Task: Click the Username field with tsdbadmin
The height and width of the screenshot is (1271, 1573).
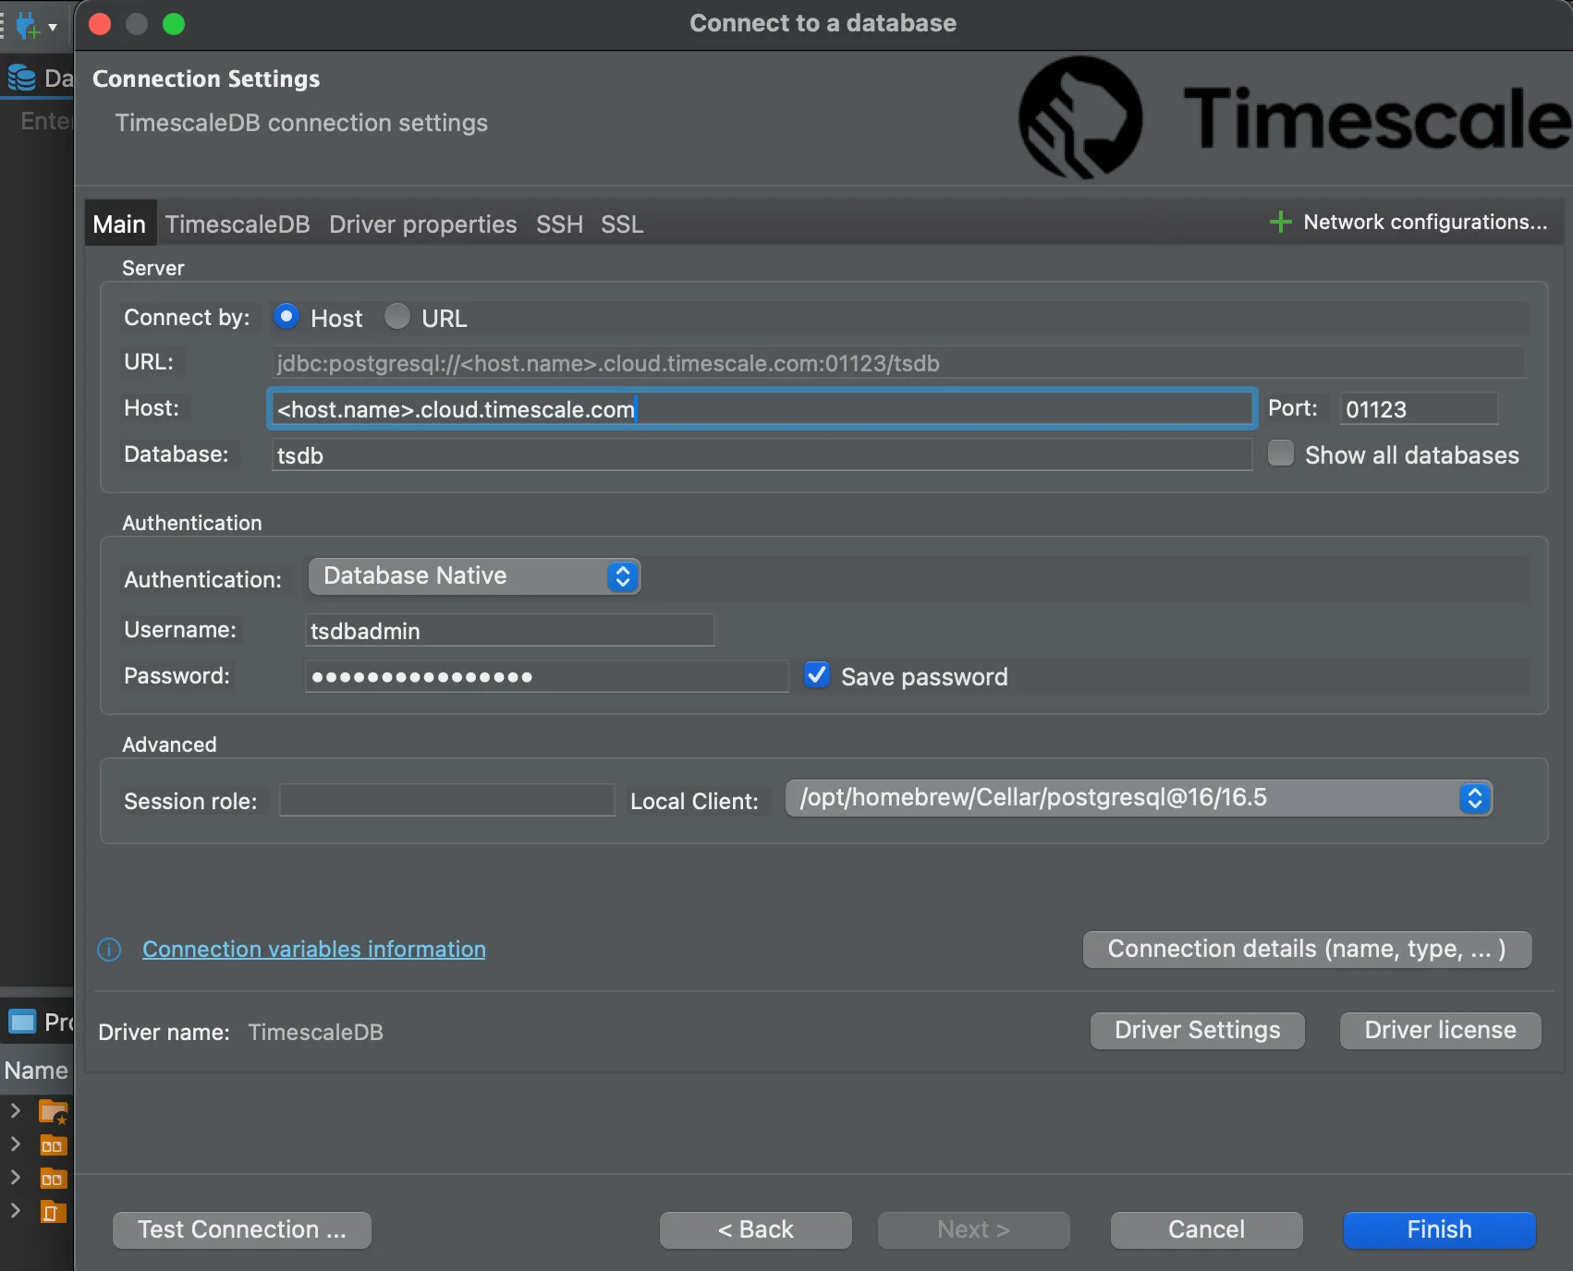Action: click(510, 630)
